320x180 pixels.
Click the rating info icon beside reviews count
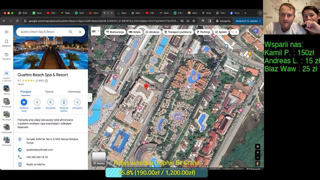click(x=46, y=81)
